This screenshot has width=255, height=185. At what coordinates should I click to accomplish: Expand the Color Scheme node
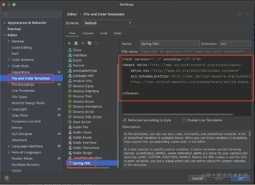coord(9,60)
